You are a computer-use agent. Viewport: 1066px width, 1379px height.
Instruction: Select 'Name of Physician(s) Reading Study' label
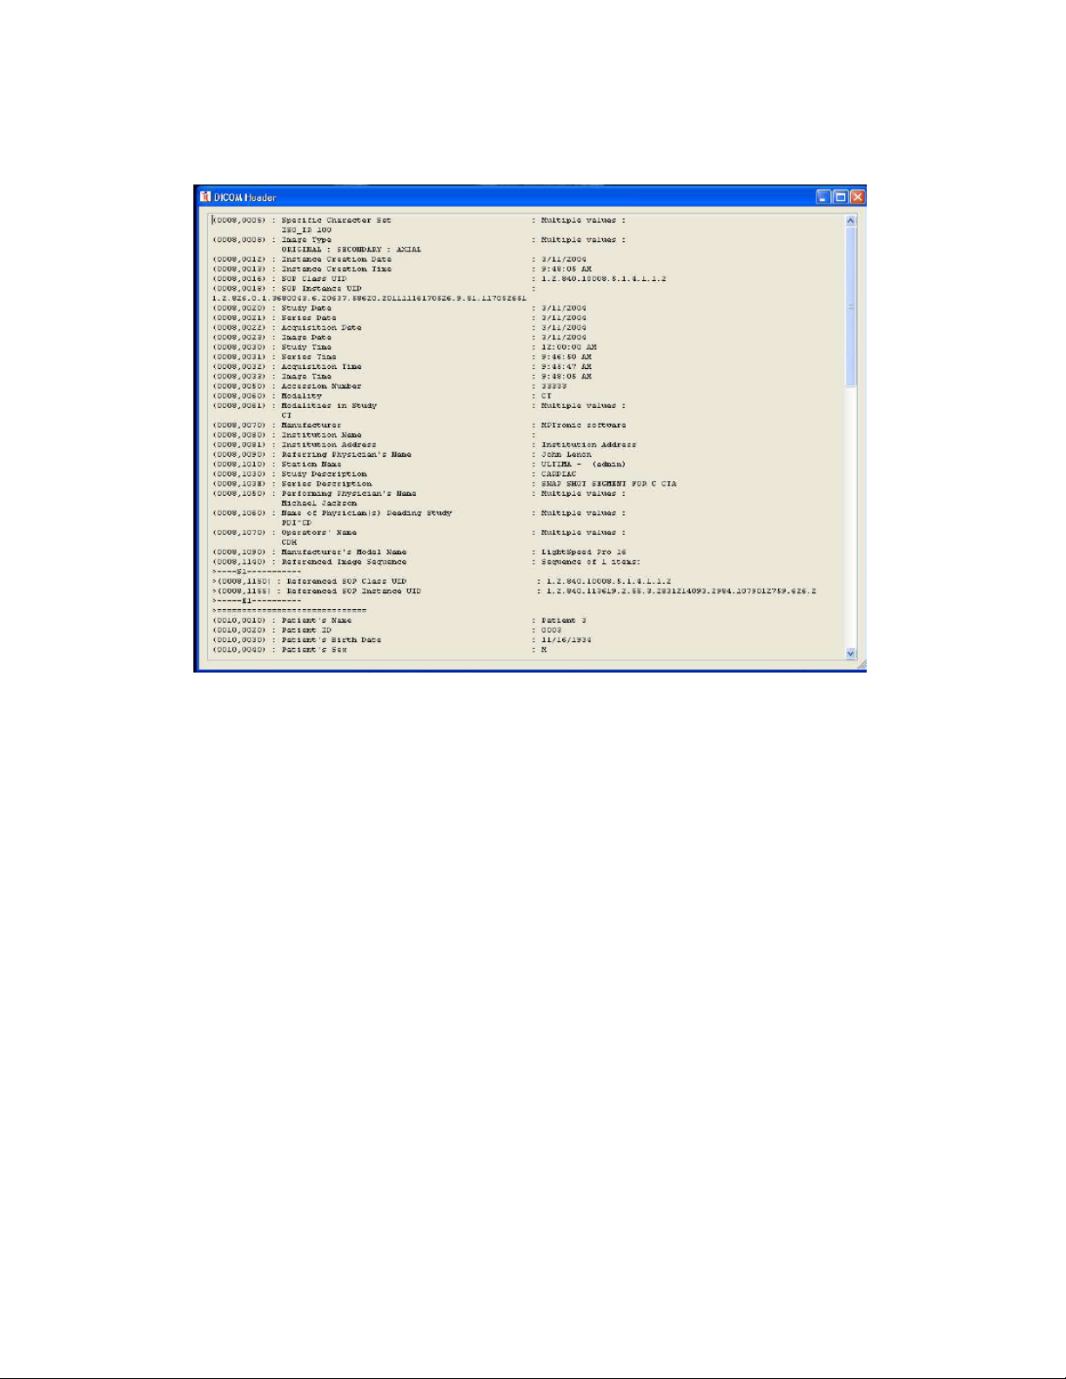point(366,513)
